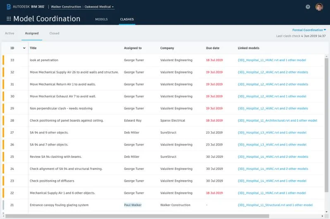The width and height of the screenshot is (330, 219).
Task: Open linked models for clash 25
Action: (x=273, y=157)
